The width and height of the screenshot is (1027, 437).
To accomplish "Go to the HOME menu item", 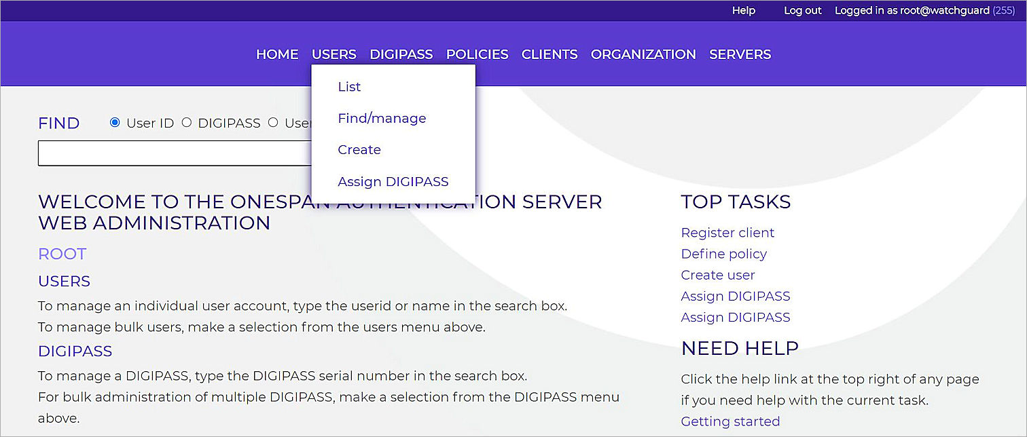I will 276,54.
